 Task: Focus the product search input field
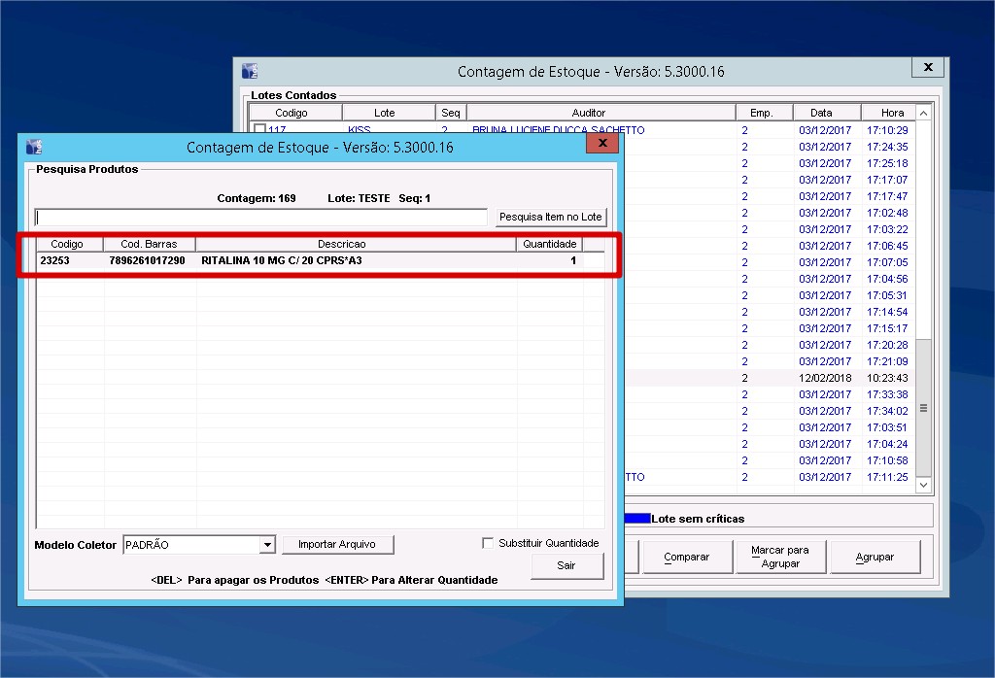click(260, 217)
